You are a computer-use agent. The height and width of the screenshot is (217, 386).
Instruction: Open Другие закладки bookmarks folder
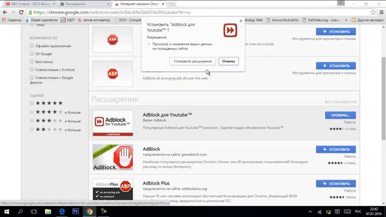pyautogui.click(x=367, y=20)
